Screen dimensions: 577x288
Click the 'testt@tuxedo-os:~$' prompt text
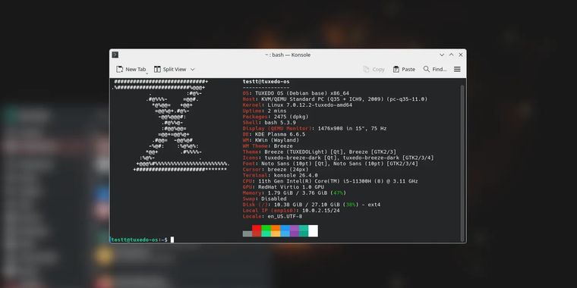[140, 239]
